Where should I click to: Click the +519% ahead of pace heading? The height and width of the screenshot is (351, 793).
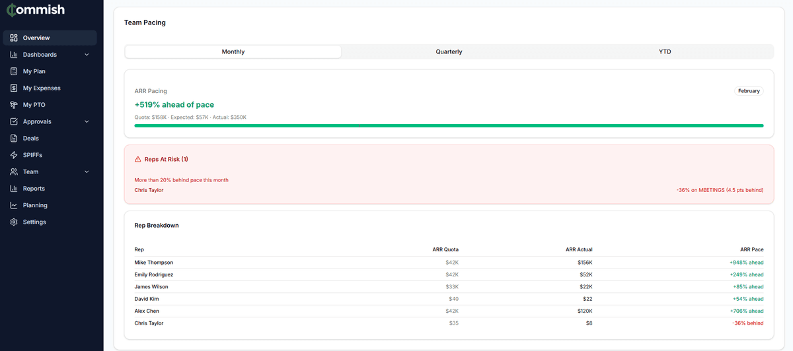click(174, 105)
